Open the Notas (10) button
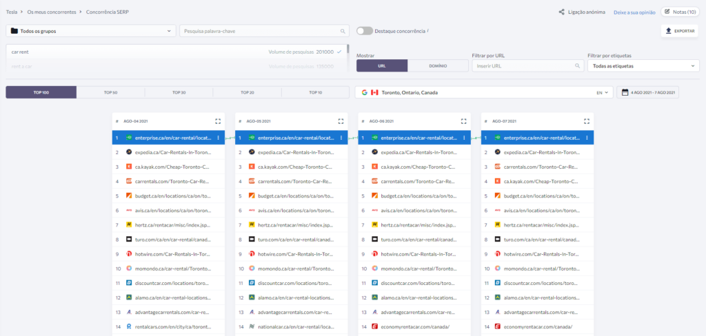706x336 pixels. pos(680,12)
